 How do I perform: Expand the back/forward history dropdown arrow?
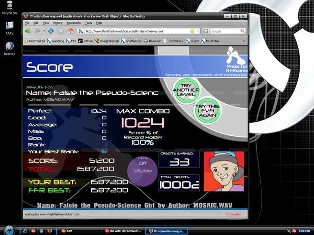point(44,31)
